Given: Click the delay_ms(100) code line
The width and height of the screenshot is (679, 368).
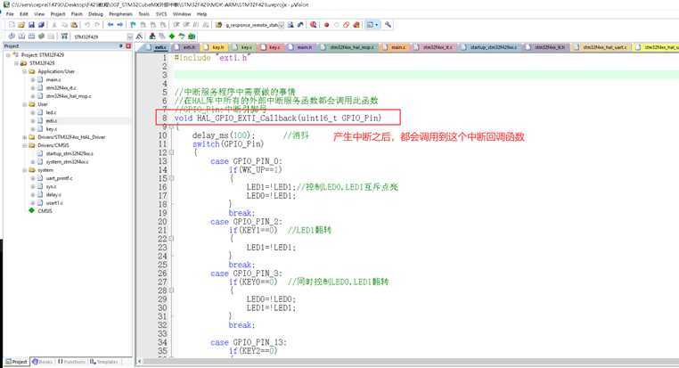Looking at the screenshot, I should 224,135.
